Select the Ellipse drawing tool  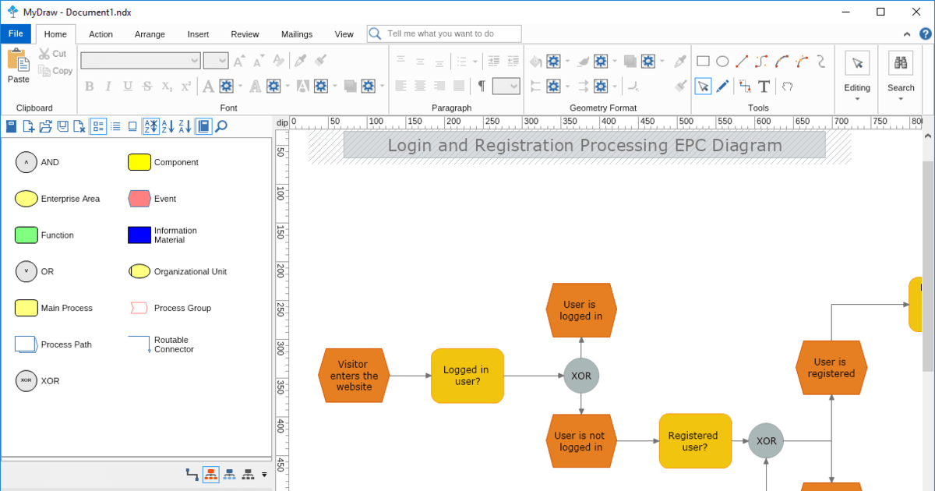(x=722, y=62)
